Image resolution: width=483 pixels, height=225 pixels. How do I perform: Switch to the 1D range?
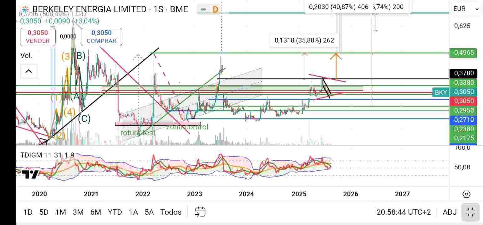[28, 212]
